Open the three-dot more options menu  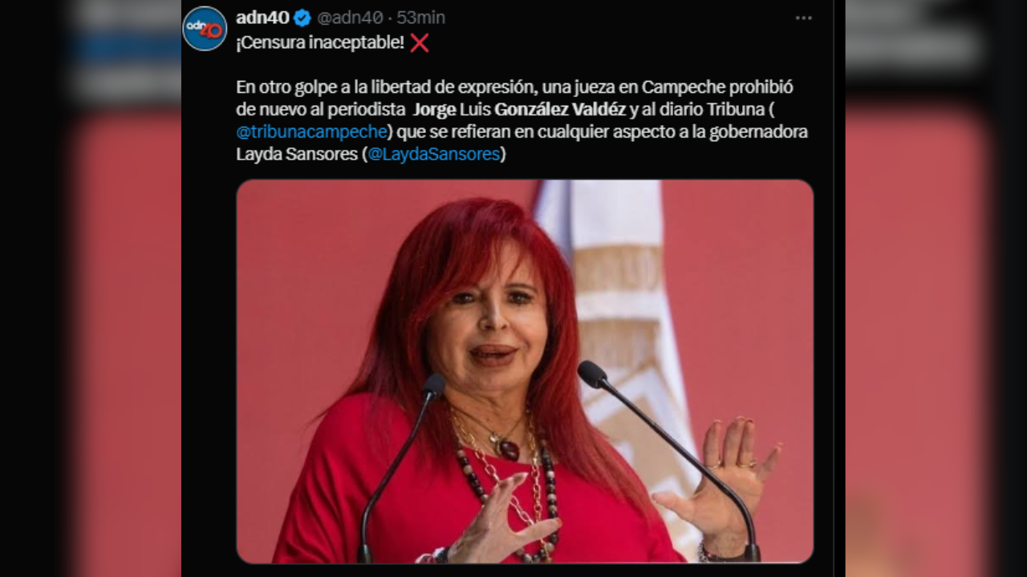[803, 18]
